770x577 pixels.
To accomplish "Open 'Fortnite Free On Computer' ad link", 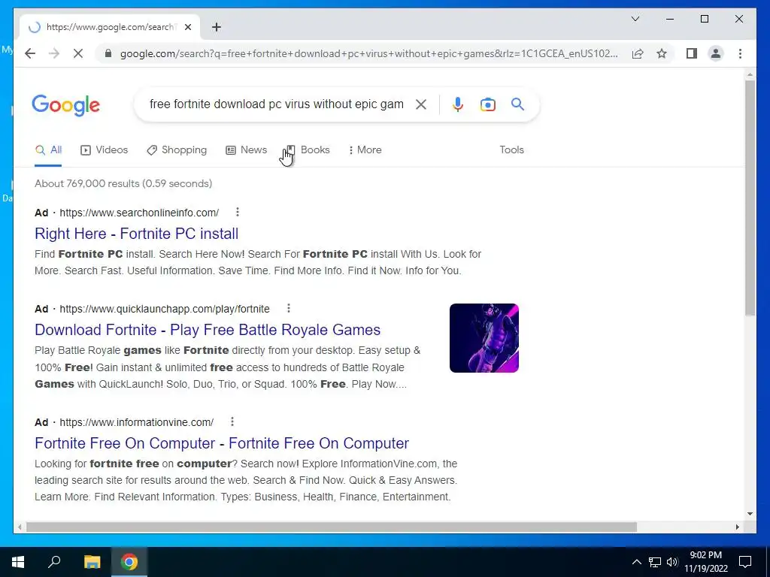I will 222,443.
